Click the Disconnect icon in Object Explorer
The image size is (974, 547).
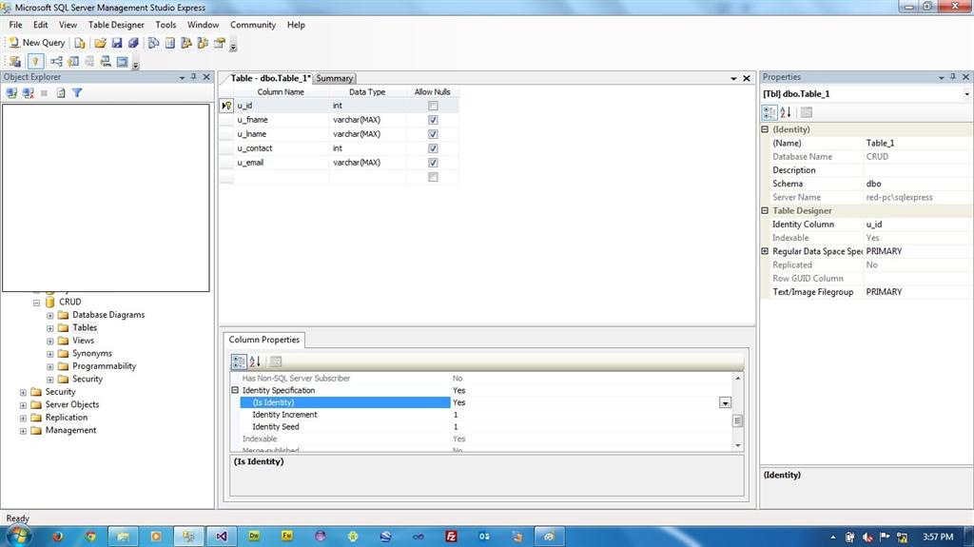pyautogui.click(x=28, y=92)
